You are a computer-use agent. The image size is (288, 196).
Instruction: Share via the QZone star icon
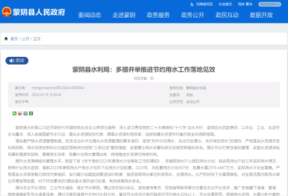[26, 114]
